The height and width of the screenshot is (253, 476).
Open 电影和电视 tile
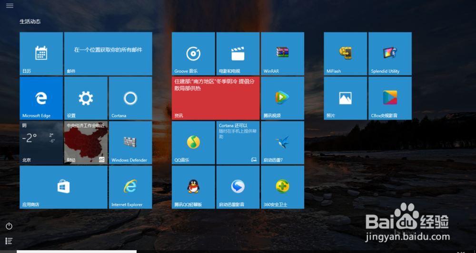point(238,54)
